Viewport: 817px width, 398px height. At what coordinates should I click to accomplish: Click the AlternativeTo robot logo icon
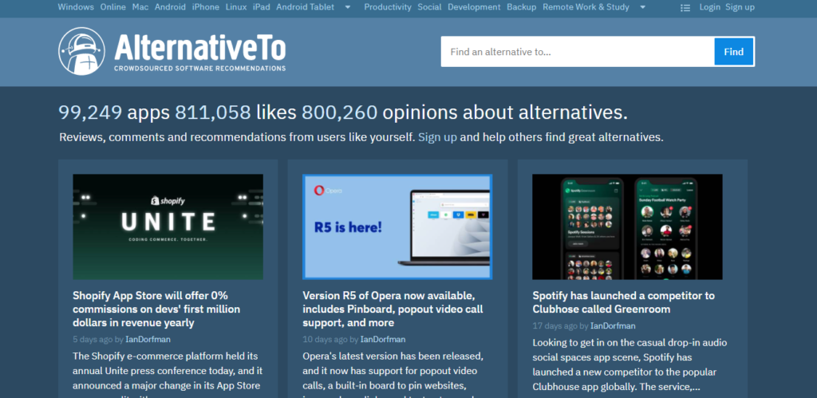[x=81, y=51]
